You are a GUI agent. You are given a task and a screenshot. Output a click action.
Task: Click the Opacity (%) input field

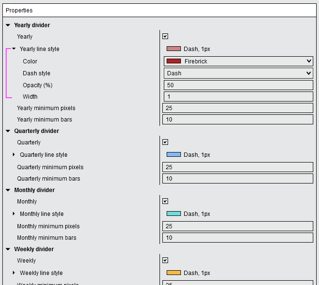238,85
